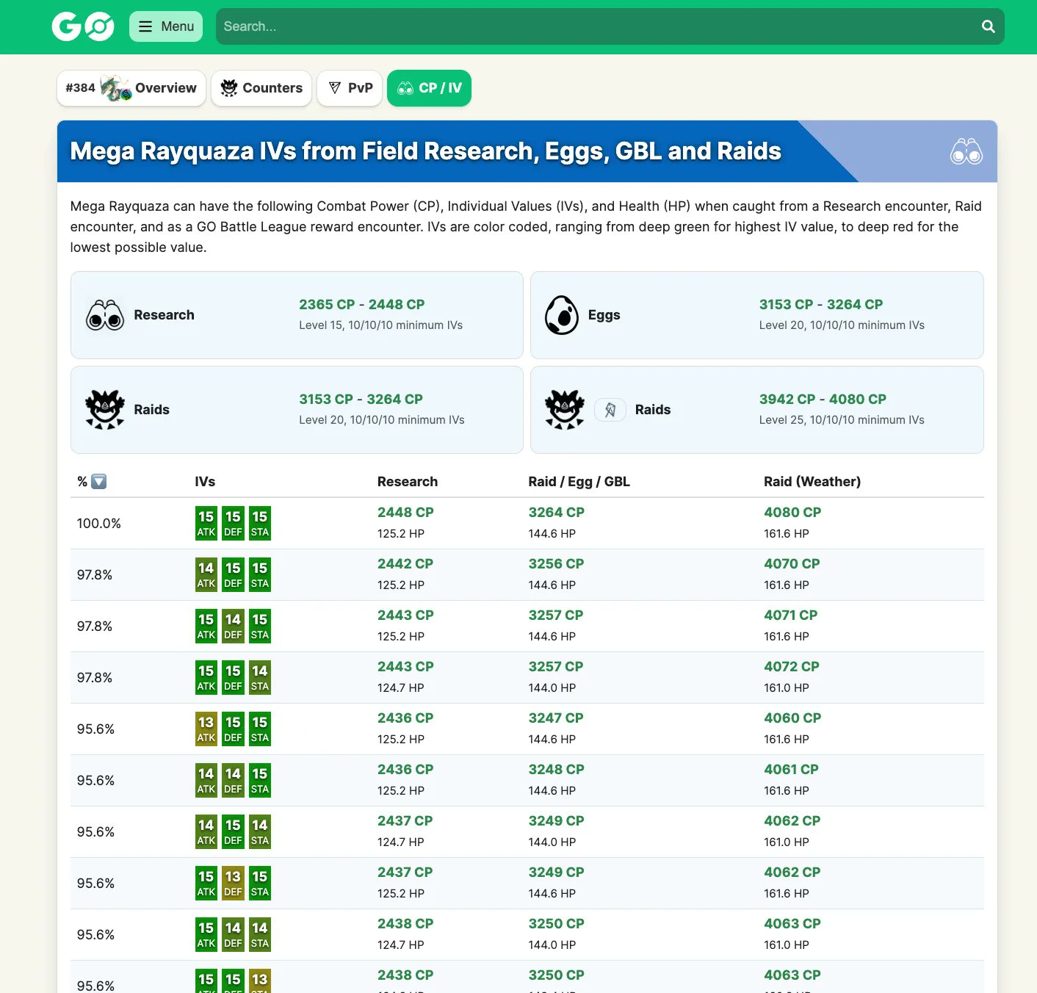Select the CP / IV tab
The width and height of the screenshot is (1037, 993).
tap(429, 88)
